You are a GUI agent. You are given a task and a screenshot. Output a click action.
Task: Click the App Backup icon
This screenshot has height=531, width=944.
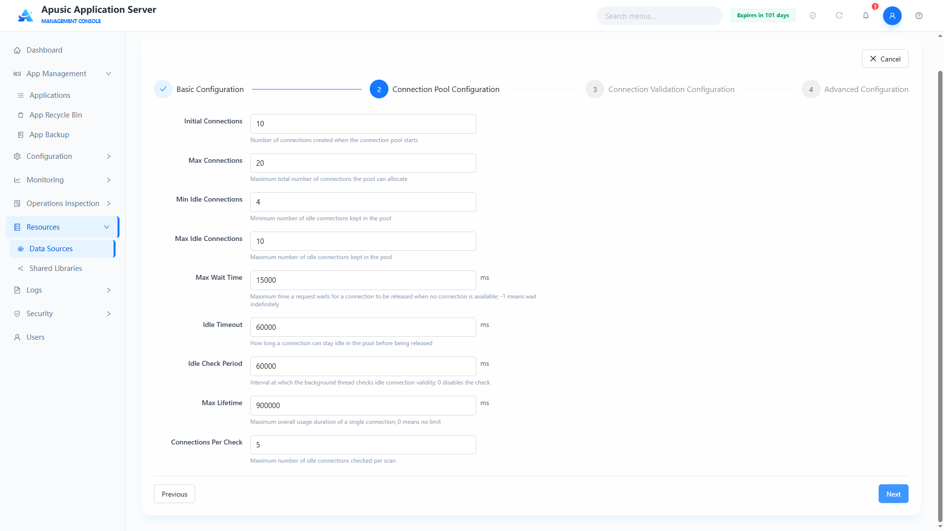(x=21, y=135)
